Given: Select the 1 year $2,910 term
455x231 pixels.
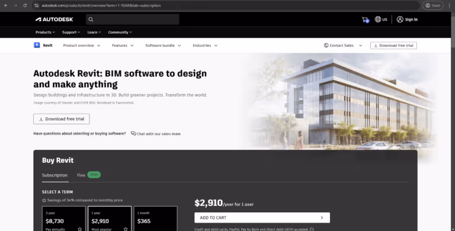Looking at the screenshot, I should tap(110, 219).
